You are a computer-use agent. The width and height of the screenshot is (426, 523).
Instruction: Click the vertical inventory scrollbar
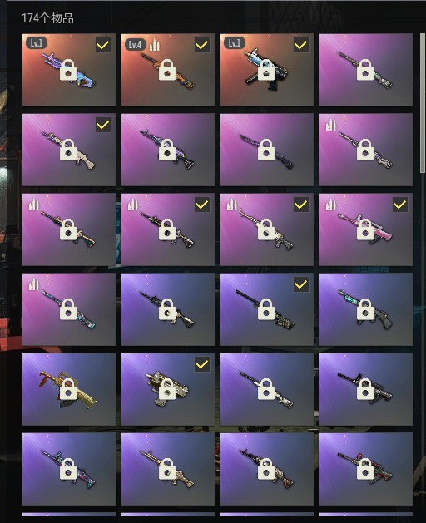(423, 103)
